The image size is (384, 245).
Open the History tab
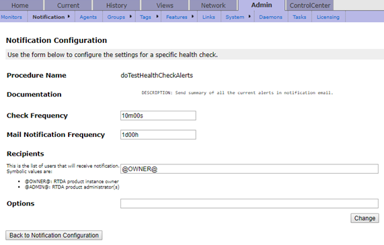pos(116,5)
